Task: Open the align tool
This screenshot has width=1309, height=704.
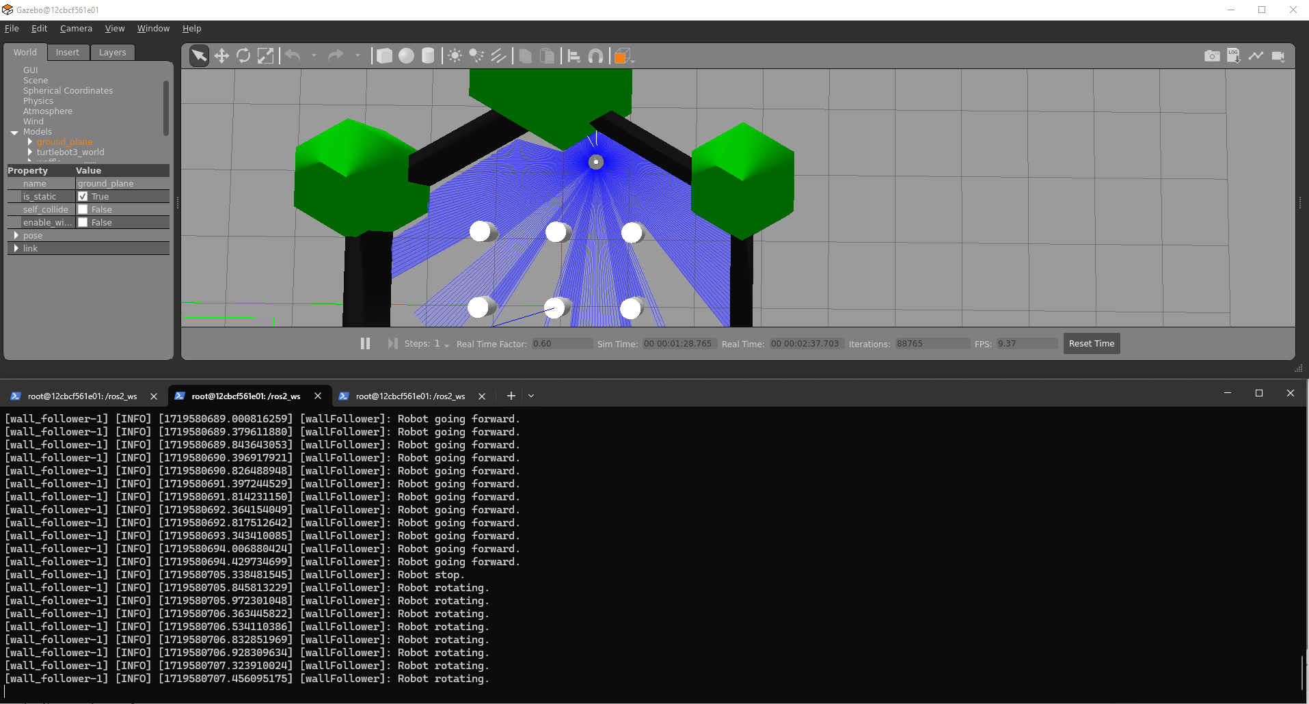Action: tap(574, 56)
